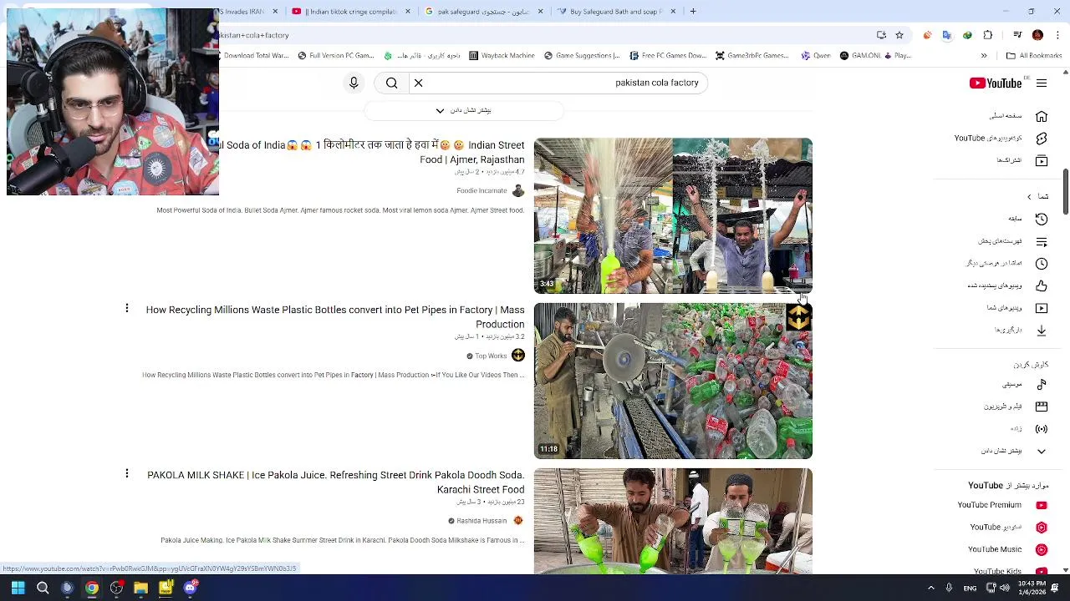The width and height of the screenshot is (1070, 601).
Task: Open the Recycling Waste Plastic Bottles video thumbnail
Action: 673,381
